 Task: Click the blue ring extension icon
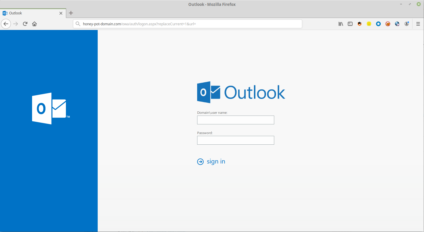(378, 24)
